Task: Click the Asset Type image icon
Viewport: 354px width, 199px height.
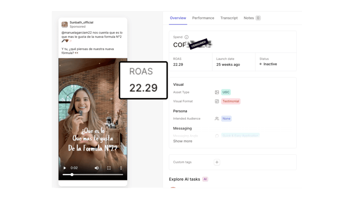Action: click(x=217, y=92)
